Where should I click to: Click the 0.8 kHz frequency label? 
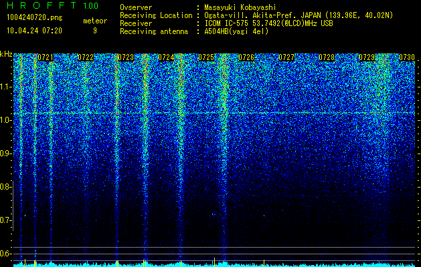pyautogui.click(x=5, y=187)
